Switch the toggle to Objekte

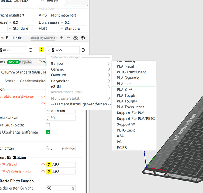(x=25, y=62)
